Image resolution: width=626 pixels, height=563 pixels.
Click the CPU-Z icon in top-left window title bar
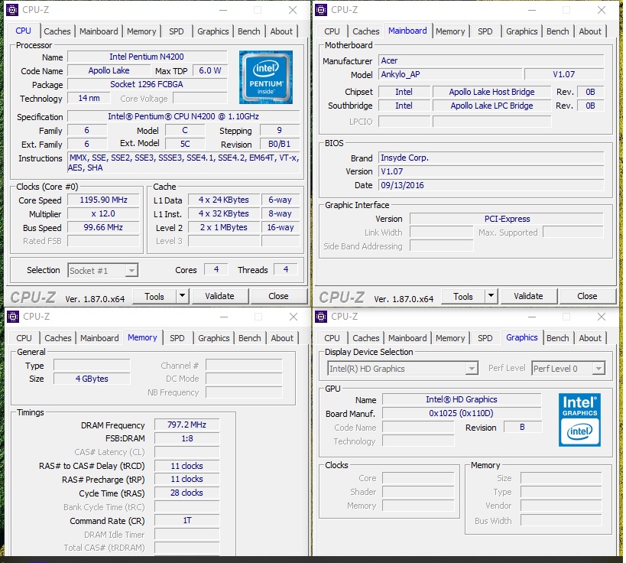point(11,10)
